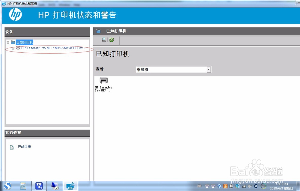Image resolution: width=300 pixels, height=191 pixels.
Task: Click the document icon beside 产品注册
Action: tap(12, 148)
